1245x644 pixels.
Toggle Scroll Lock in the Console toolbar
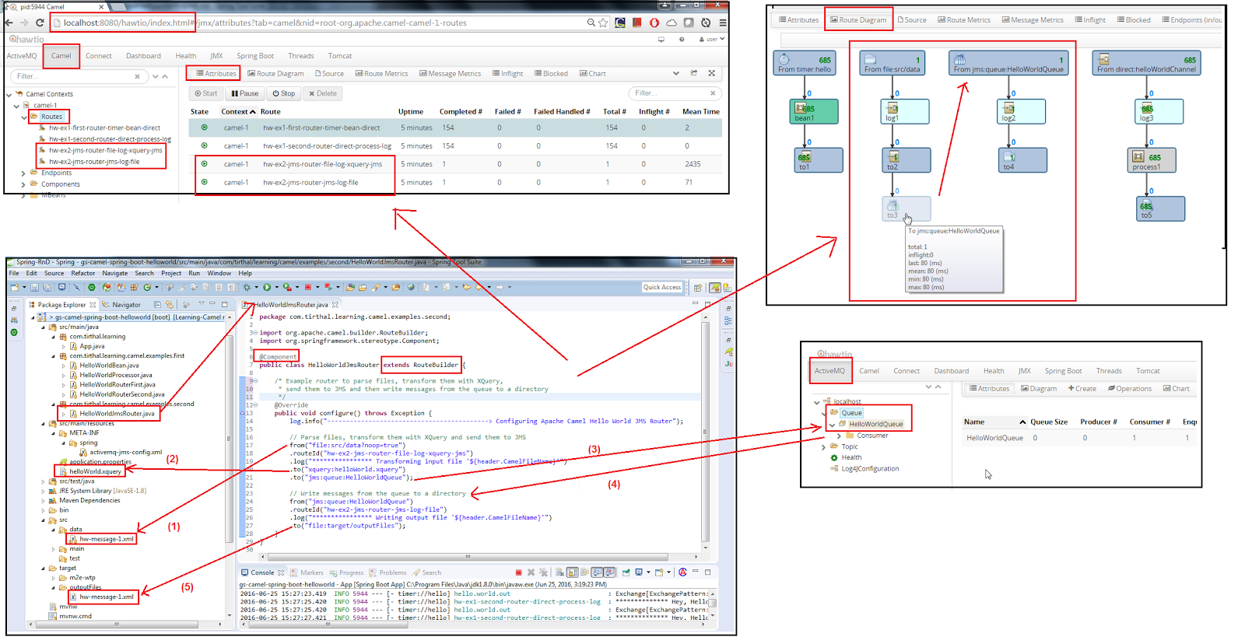[x=572, y=572]
